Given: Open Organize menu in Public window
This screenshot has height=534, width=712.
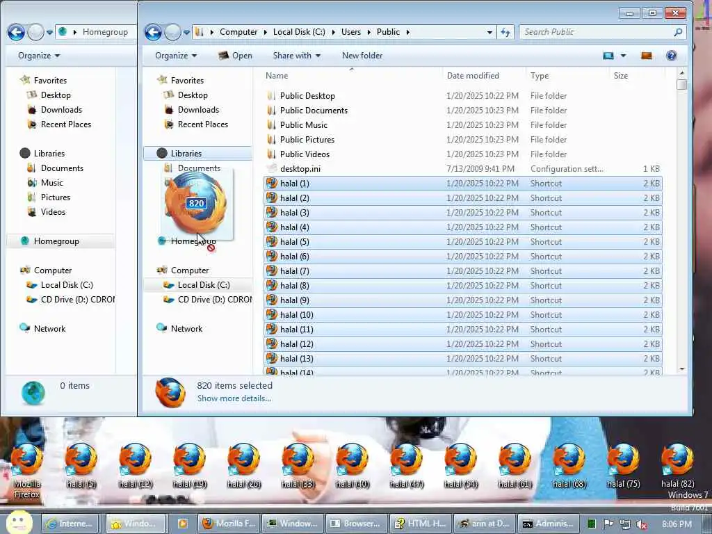Looking at the screenshot, I should click(x=176, y=56).
